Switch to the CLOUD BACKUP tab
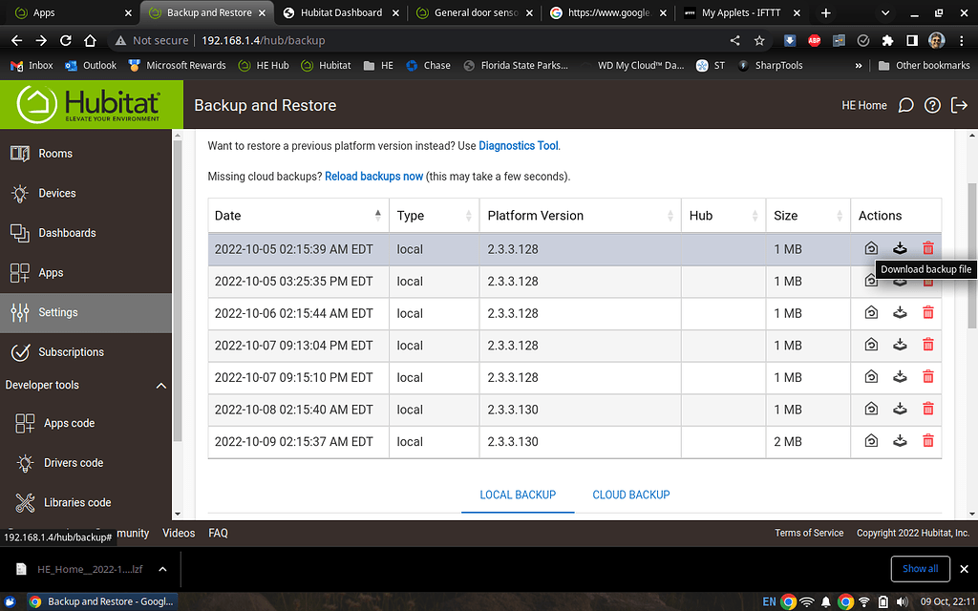 (630, 495)
